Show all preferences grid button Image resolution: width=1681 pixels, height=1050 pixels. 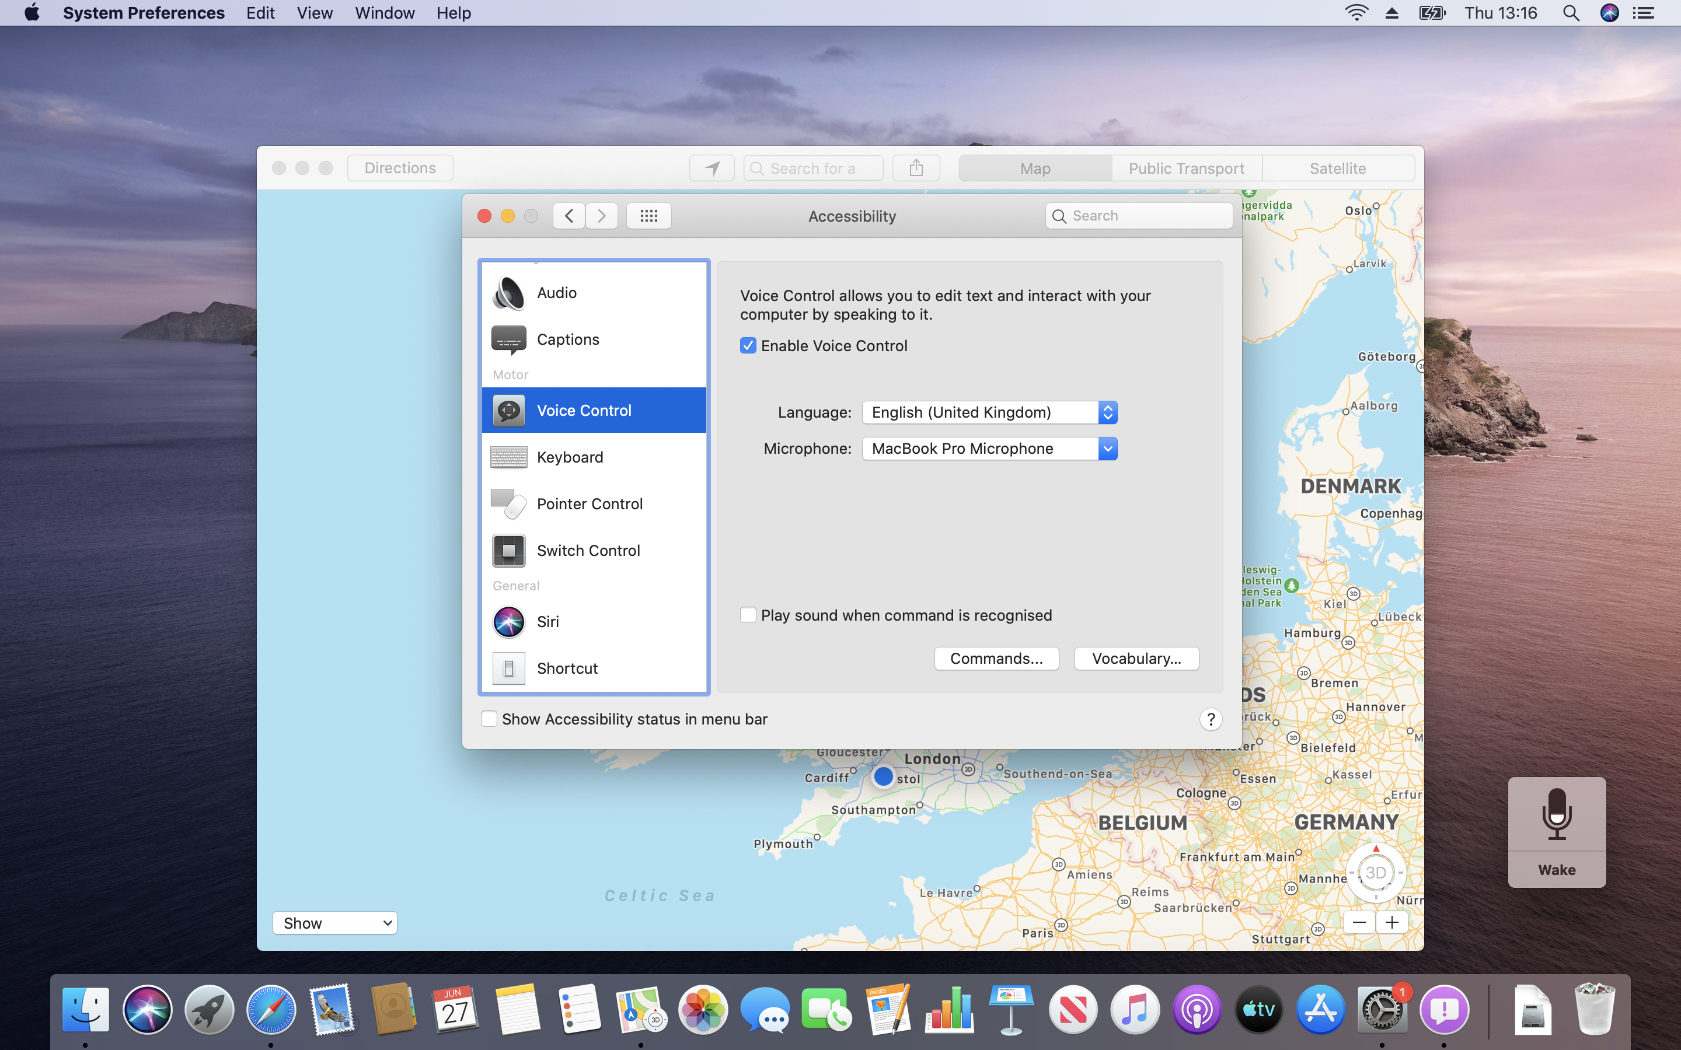pyautogui.click(x=649, y=216)
